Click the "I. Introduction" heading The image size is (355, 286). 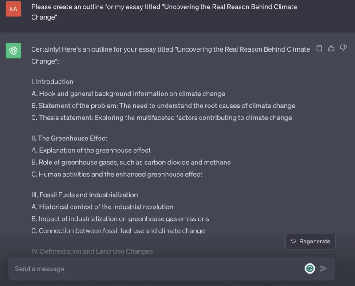[52, 82]
